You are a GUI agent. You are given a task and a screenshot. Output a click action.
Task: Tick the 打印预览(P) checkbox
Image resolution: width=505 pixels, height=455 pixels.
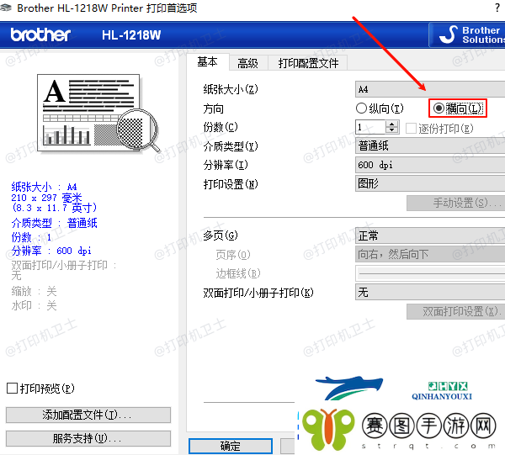pyautogui.click(x=12, y=388)
